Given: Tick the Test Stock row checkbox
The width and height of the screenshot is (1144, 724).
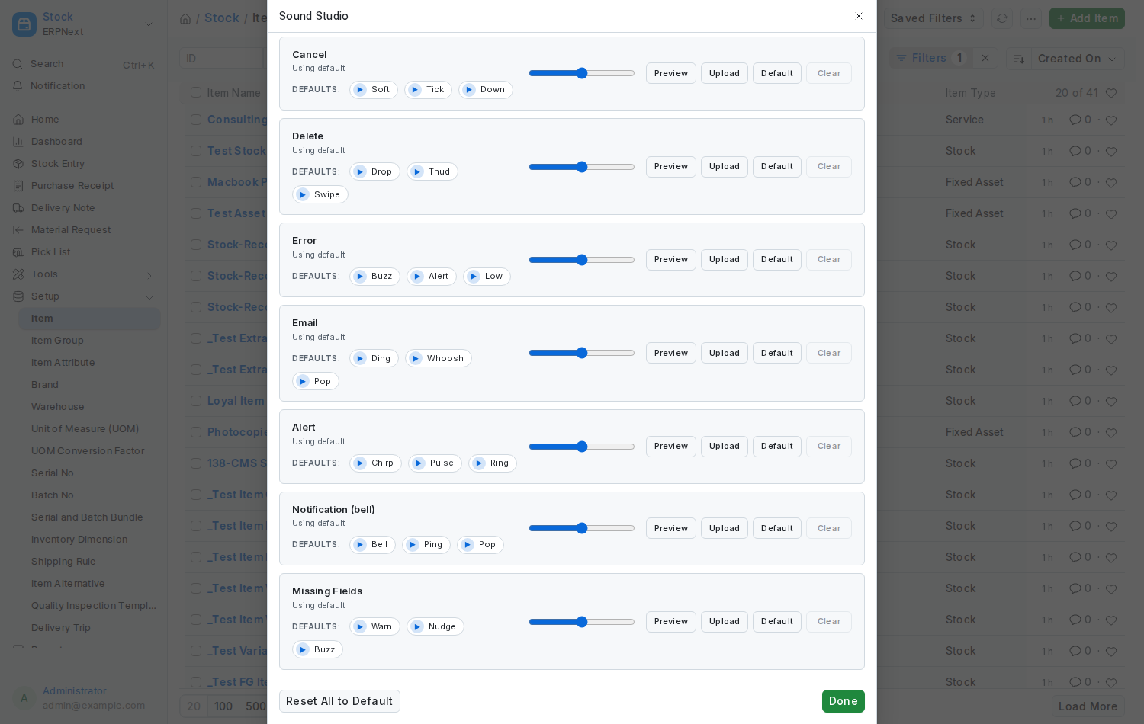Looking at the screenshot, I should point(196,151).
